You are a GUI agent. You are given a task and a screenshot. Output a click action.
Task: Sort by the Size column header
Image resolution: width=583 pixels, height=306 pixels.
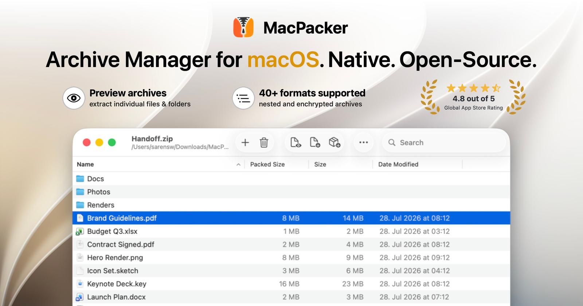click(320, 164)
